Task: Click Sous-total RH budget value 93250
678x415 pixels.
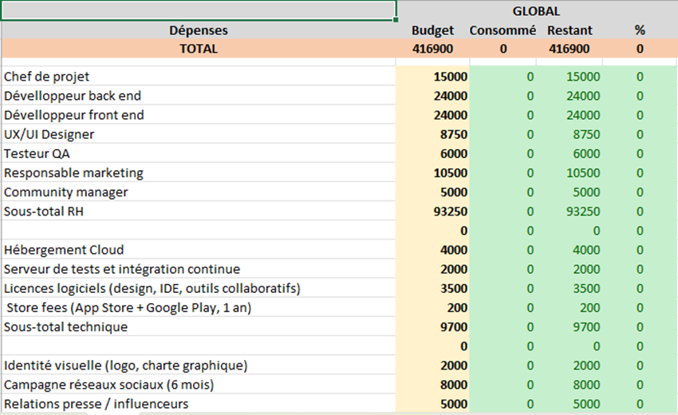Action: click(x=432, y=211)
